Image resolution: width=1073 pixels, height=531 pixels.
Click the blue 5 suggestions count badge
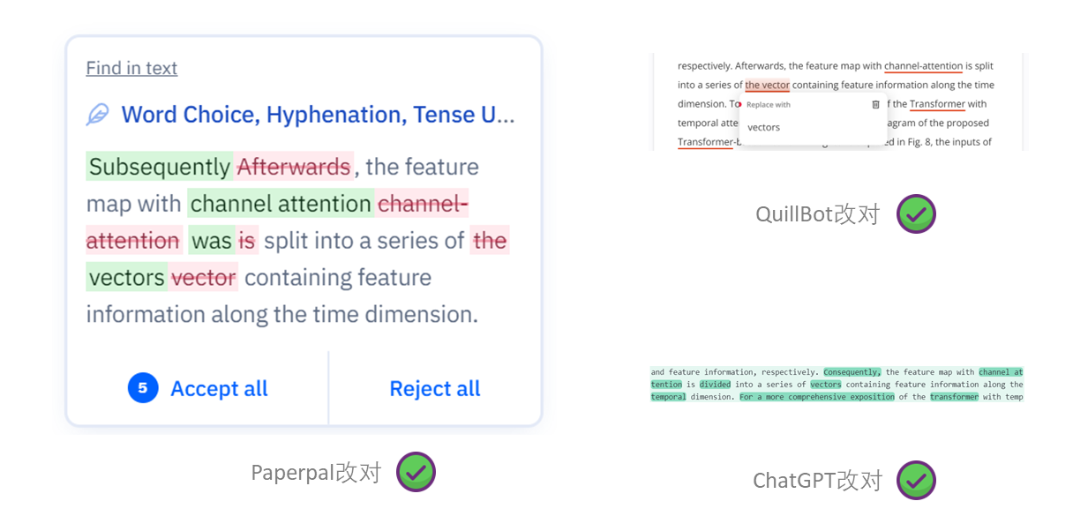143,388
